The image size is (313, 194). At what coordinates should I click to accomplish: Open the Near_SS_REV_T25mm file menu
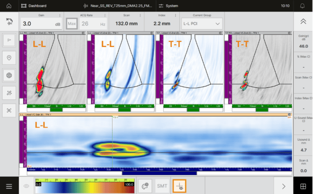click(x=118, y=6)
